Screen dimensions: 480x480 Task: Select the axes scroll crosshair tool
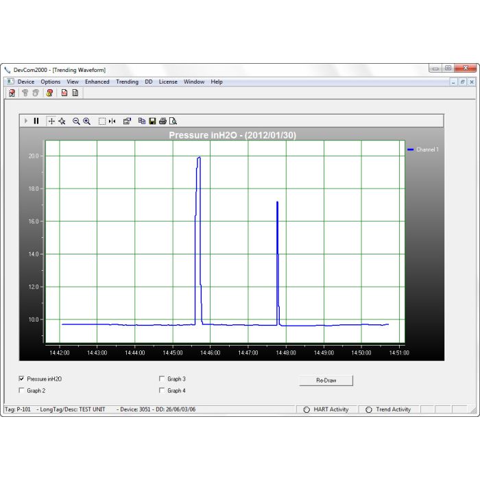tap(51, 121)
